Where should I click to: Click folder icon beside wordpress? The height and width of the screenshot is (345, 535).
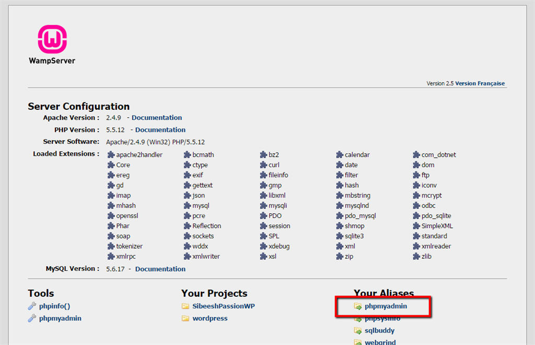[185, 318]
